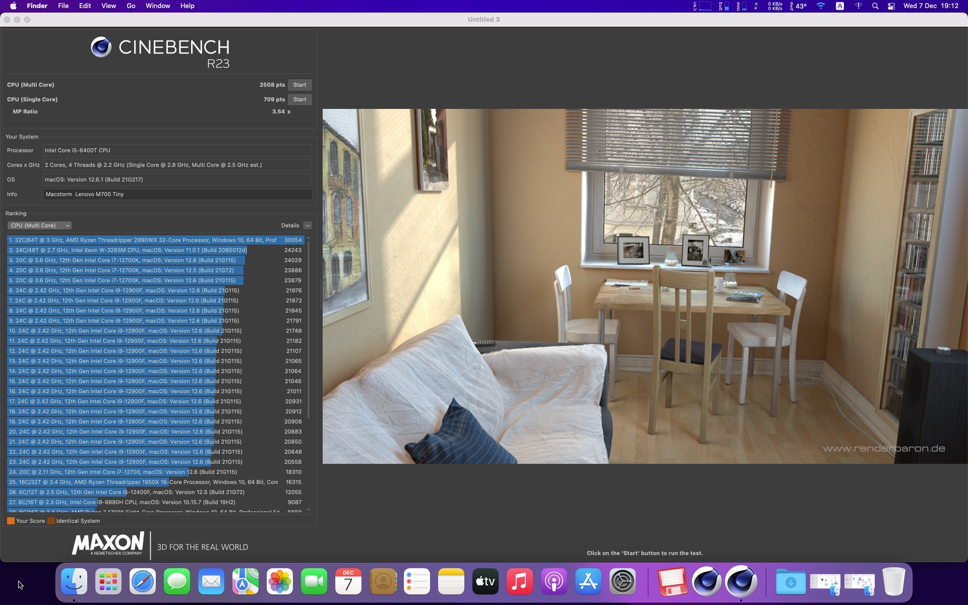Viewport: 968px width, 605px height.
Task: Open Control Center in the menu bar
Action: coord(891,6)
